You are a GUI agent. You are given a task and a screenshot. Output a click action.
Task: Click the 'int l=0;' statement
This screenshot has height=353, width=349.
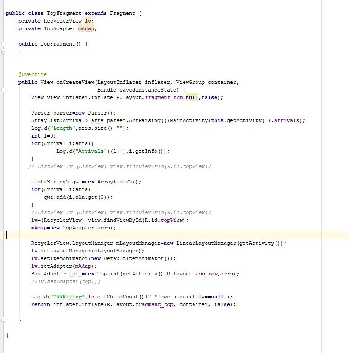43,136
